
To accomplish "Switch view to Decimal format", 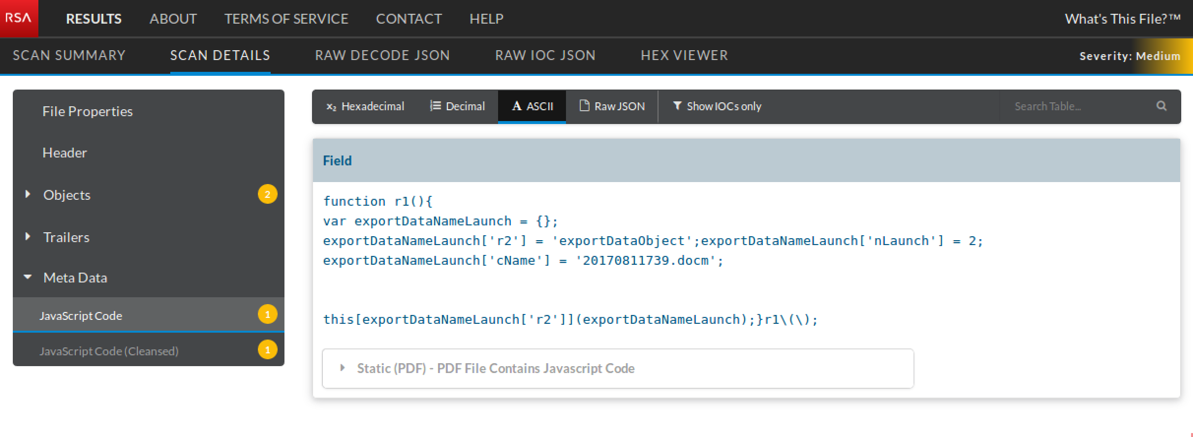I will [x=457, y=106].
